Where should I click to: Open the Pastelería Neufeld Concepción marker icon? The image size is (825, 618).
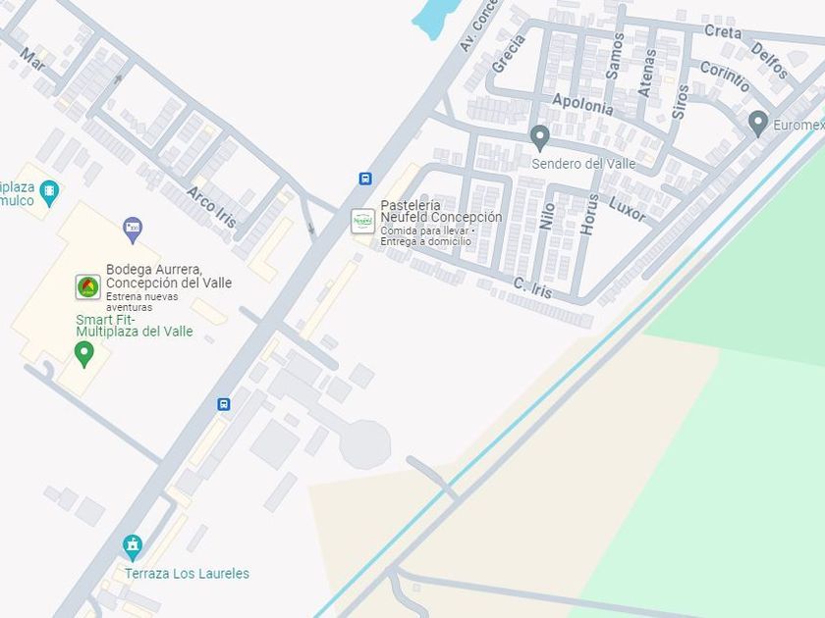[x=363, y=221]
